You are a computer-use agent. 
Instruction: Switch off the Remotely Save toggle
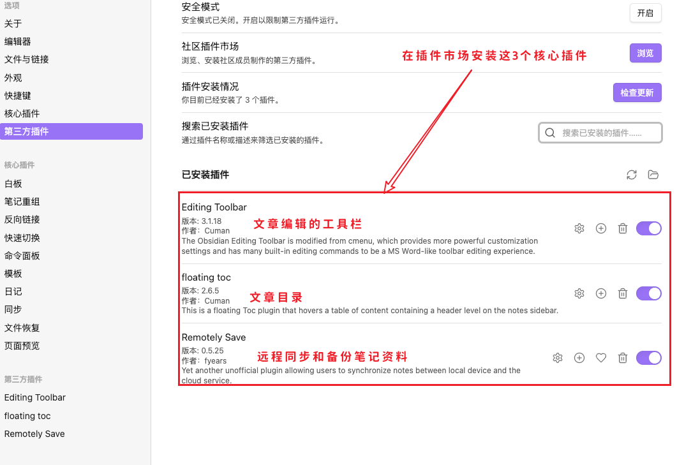(648, 358)
